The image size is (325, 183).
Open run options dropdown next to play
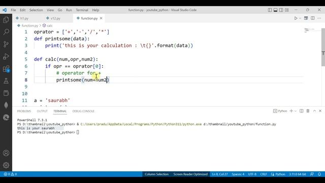coord(300,18)
